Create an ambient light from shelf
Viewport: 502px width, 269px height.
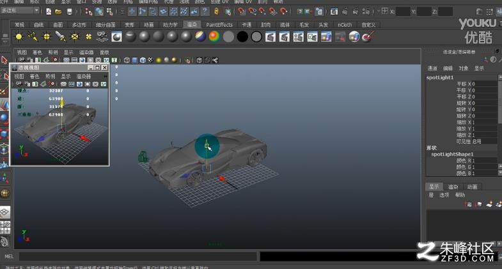[x=19, y=37]
